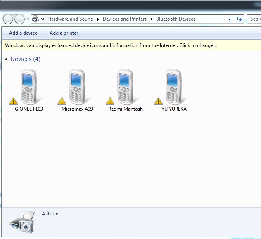Click the GiONEE F103 label
261x239 pixels.
[29, 109]
